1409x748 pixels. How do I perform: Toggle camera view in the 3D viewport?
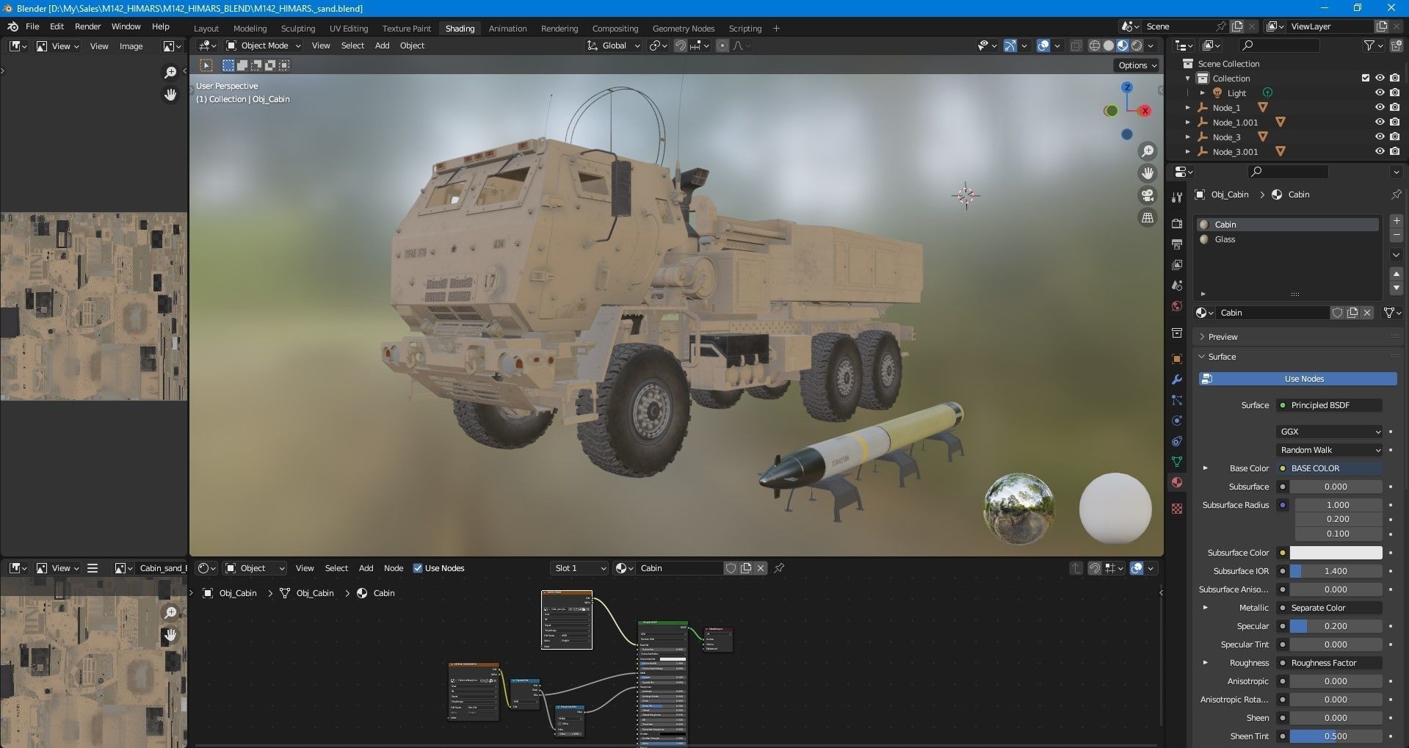tap(1147, 195)
